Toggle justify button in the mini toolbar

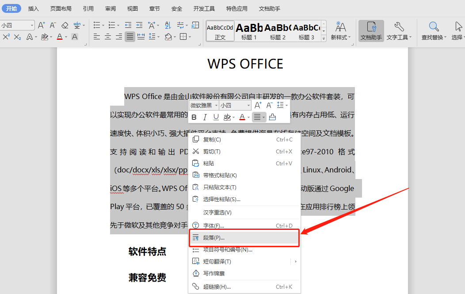[257, 117]
